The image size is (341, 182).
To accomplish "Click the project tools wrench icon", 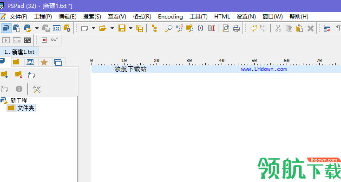I will [x=37, y=89].
